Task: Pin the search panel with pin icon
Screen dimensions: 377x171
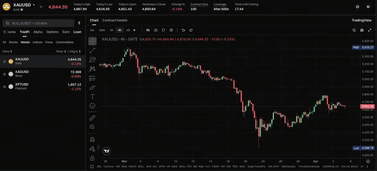Action: point(80,23)
